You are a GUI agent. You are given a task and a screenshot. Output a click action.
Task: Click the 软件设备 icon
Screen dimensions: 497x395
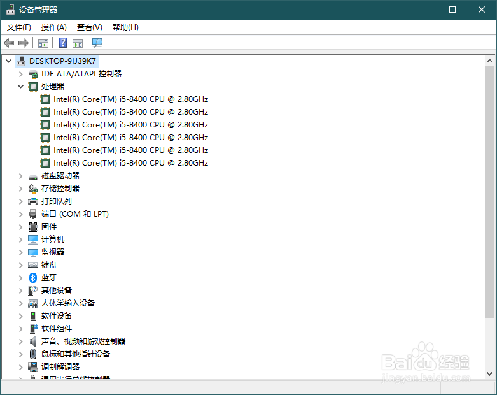point(33,316)
